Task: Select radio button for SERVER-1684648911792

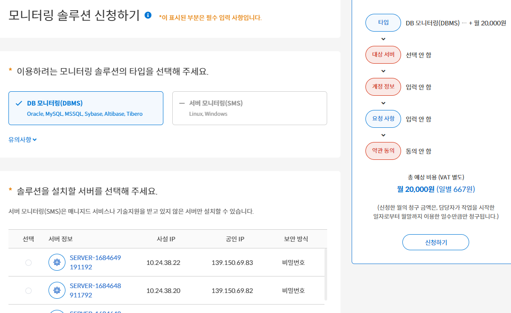Action: [x=28, y=290]
